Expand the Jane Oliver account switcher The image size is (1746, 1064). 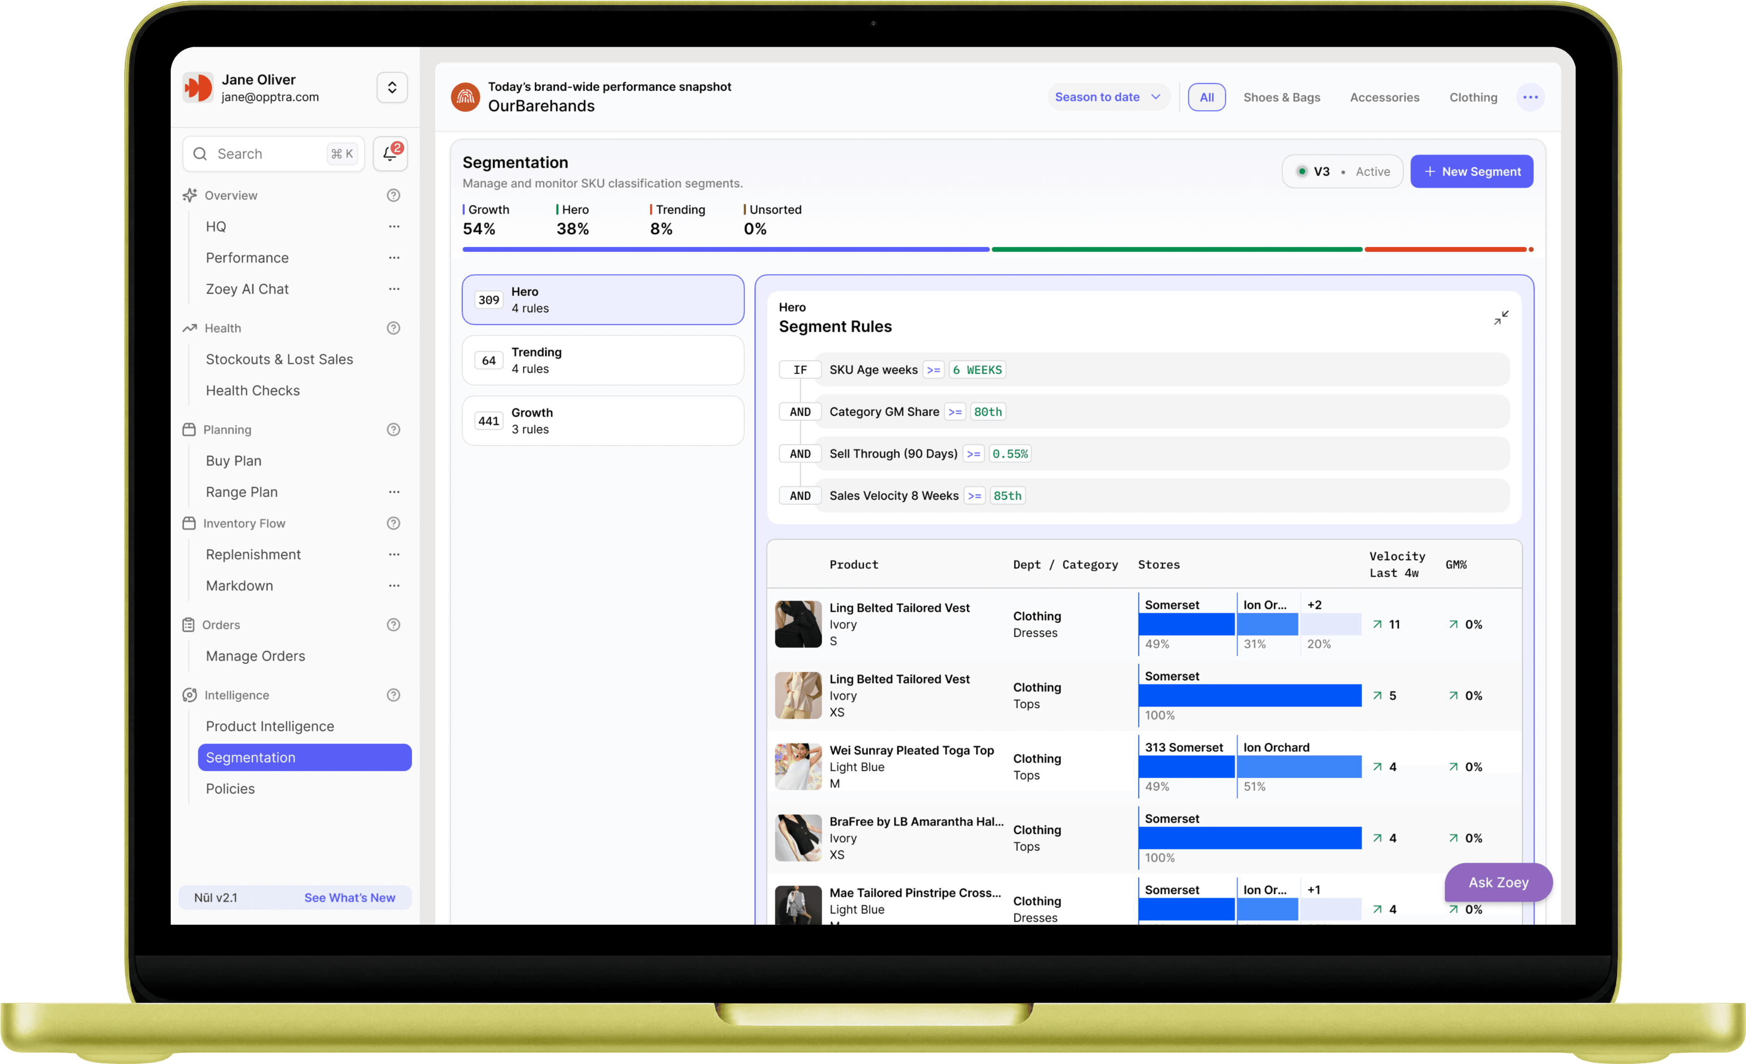392,88
